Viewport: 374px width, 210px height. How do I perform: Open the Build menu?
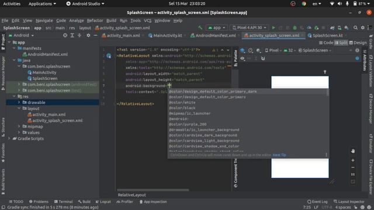111,20
